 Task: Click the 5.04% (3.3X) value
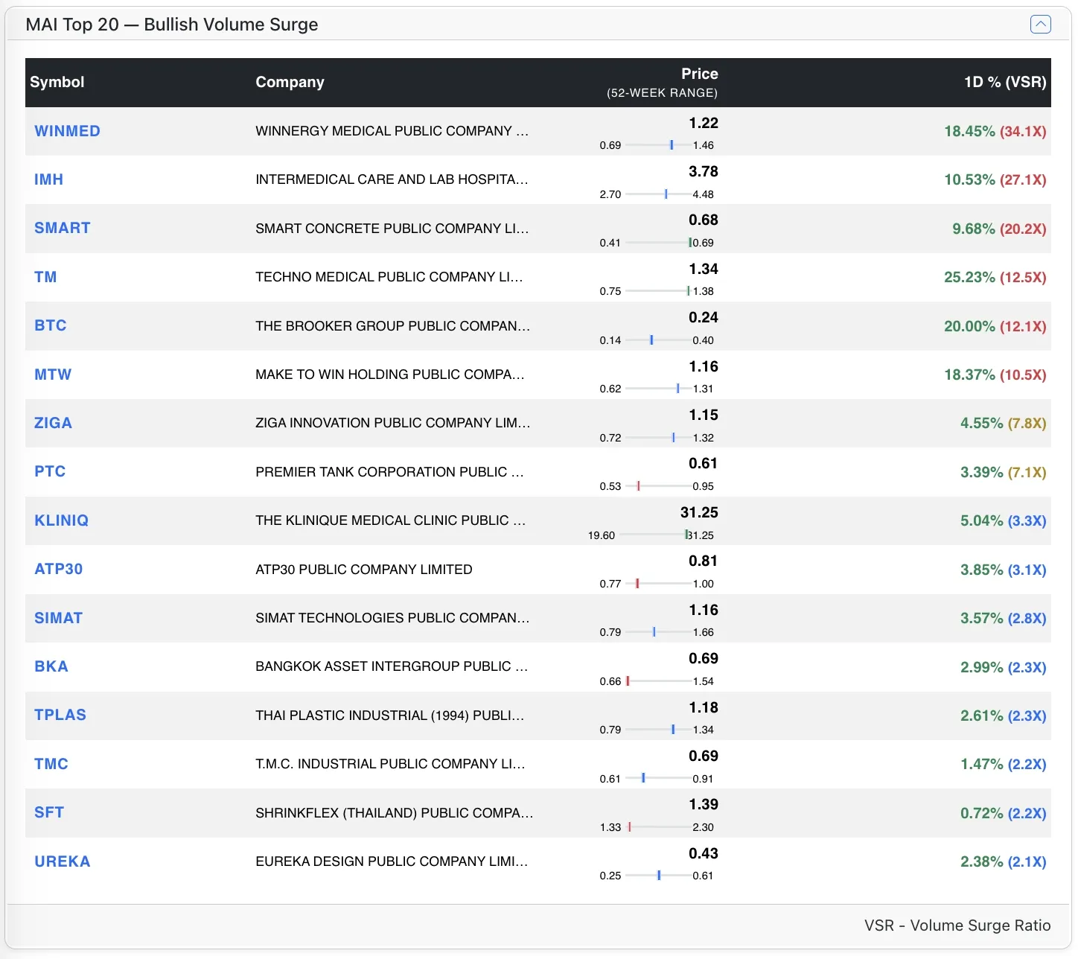point(1003,521)
